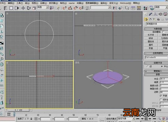Screen dimensions: 168x122
Task: Toggle the Percent Snap icon
Action: pyautogui.click(x=76, y=8)
